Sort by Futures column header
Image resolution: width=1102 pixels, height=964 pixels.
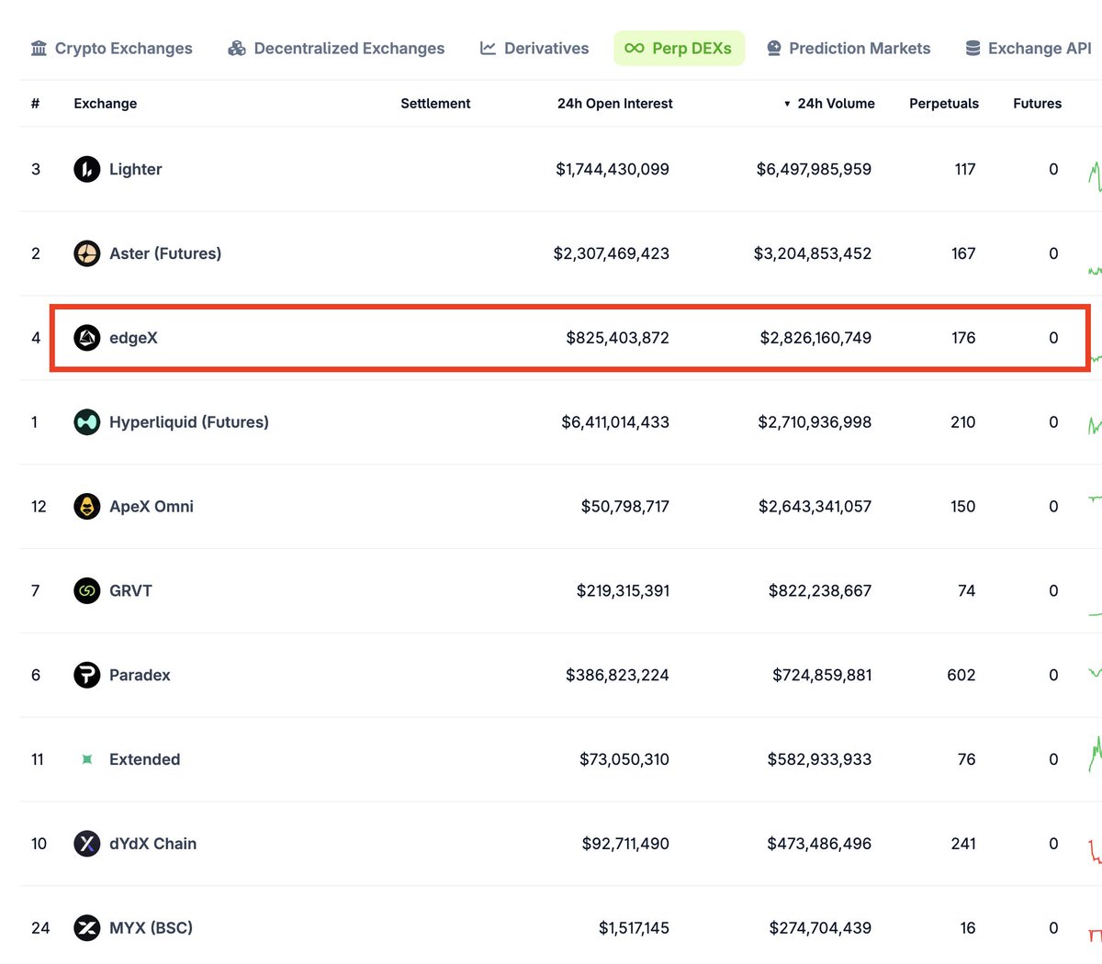point(1038,104)
